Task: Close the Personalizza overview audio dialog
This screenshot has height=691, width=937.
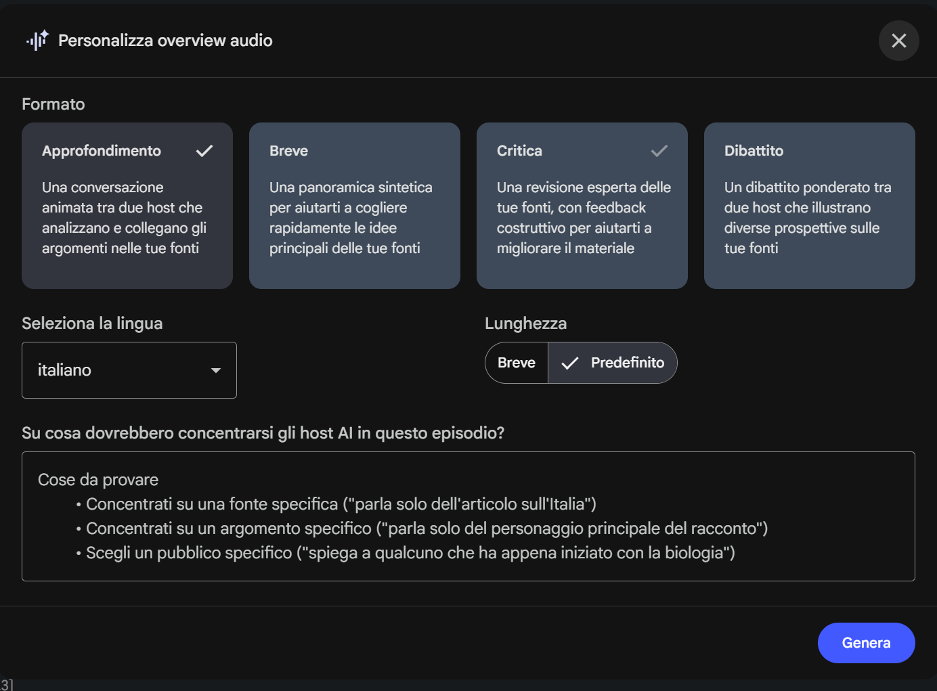Action: point(898,41)
